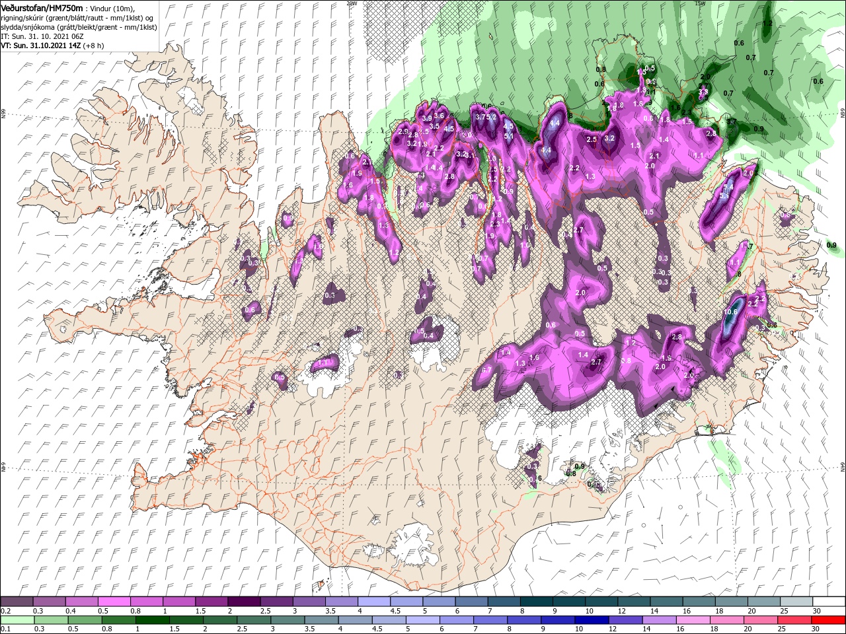The height and width of the screenshot is (634, 846).
Task: Pick the snow scale swatch labeled 1.5
Action: [211, 601]
